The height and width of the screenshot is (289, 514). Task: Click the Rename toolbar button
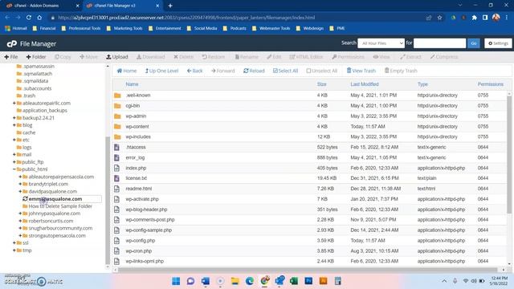click(247, 57)
